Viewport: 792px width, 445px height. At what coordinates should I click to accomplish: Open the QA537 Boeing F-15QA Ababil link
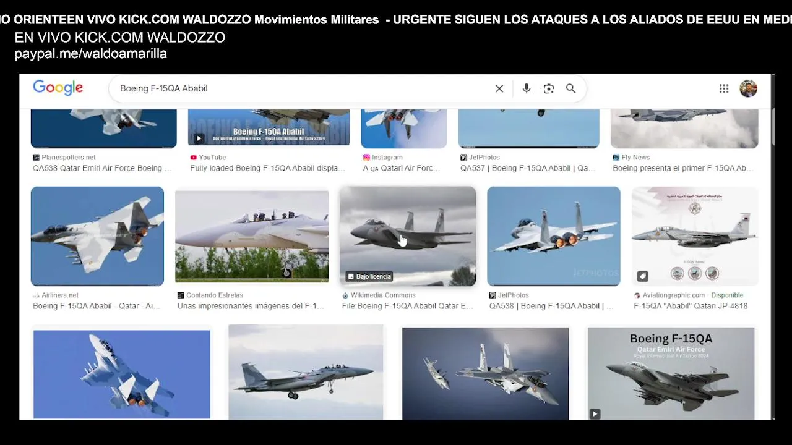pos(528,168)
